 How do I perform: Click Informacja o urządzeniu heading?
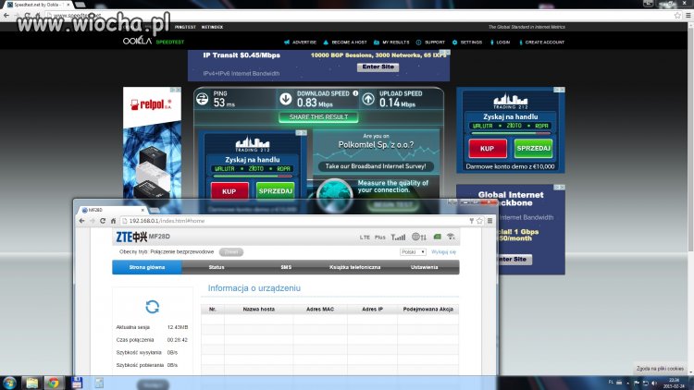[x=254, y=288]
